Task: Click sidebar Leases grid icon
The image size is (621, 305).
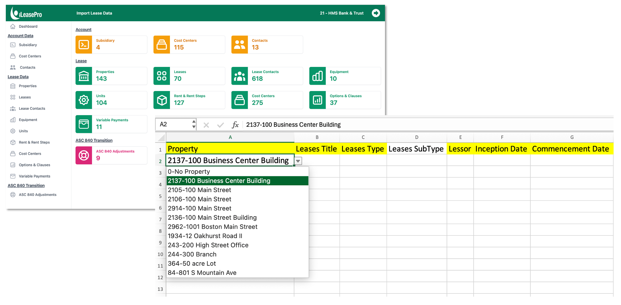Action: pos(13,97)
